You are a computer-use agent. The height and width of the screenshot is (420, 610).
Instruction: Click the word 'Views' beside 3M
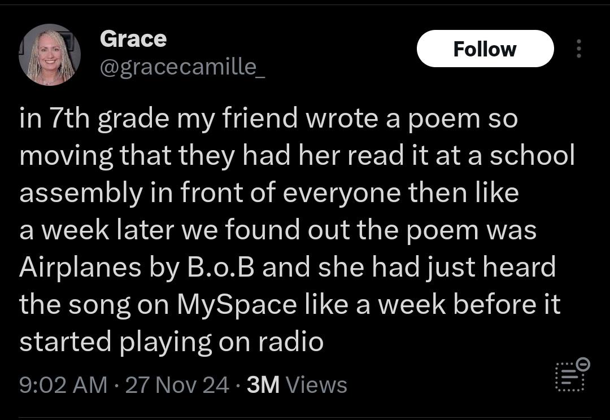pos(317,385)
